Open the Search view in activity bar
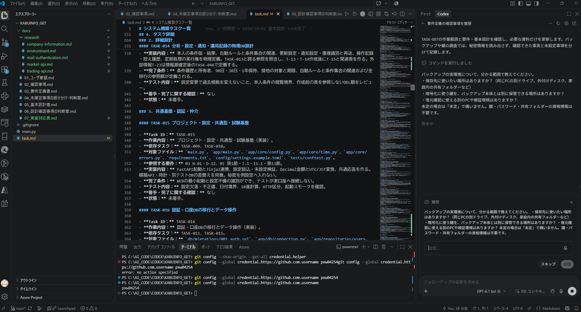 [x=5, y=29]
